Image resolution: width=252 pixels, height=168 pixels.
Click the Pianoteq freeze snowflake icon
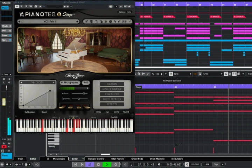[106, 22]
